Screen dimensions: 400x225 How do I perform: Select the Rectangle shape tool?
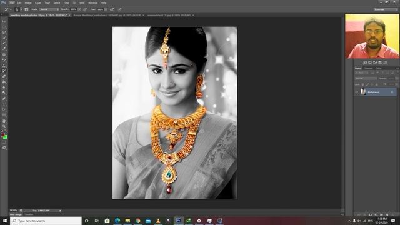coord(4,115)
